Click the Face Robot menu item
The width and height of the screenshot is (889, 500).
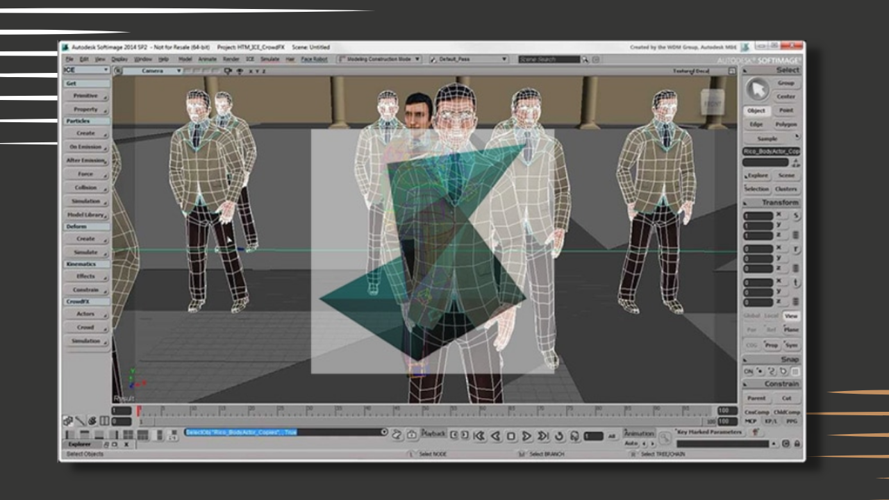coord(313,60)
